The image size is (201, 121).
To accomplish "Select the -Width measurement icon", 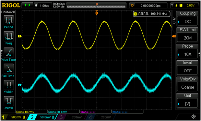I will (x=8, y=101).
